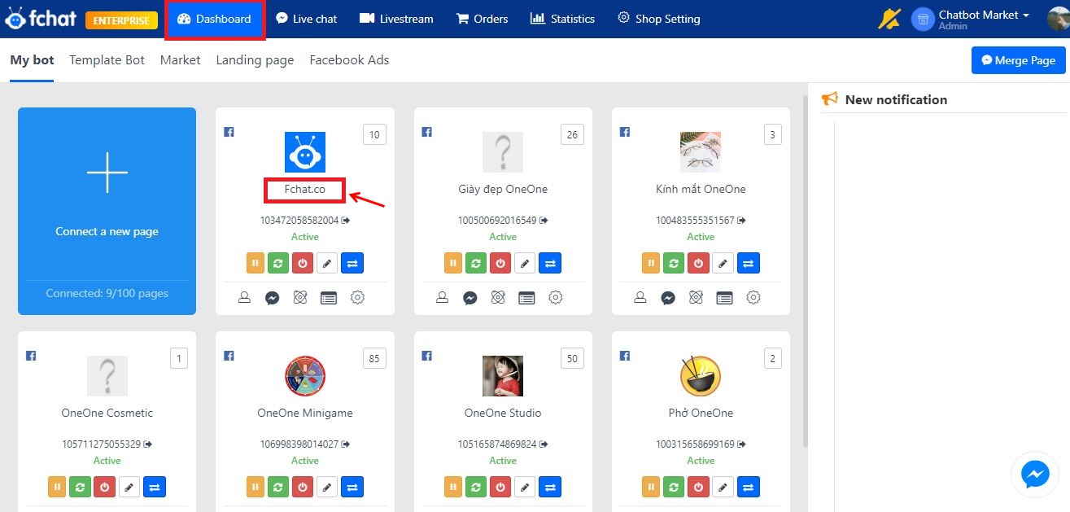This screenshot has width=1070, height=512.
Task: Power off the Kính mắt OneOne bot
Action: [699, 263]
